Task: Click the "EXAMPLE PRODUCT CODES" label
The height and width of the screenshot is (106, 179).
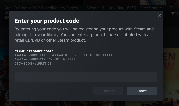Action: click(34, 51)
